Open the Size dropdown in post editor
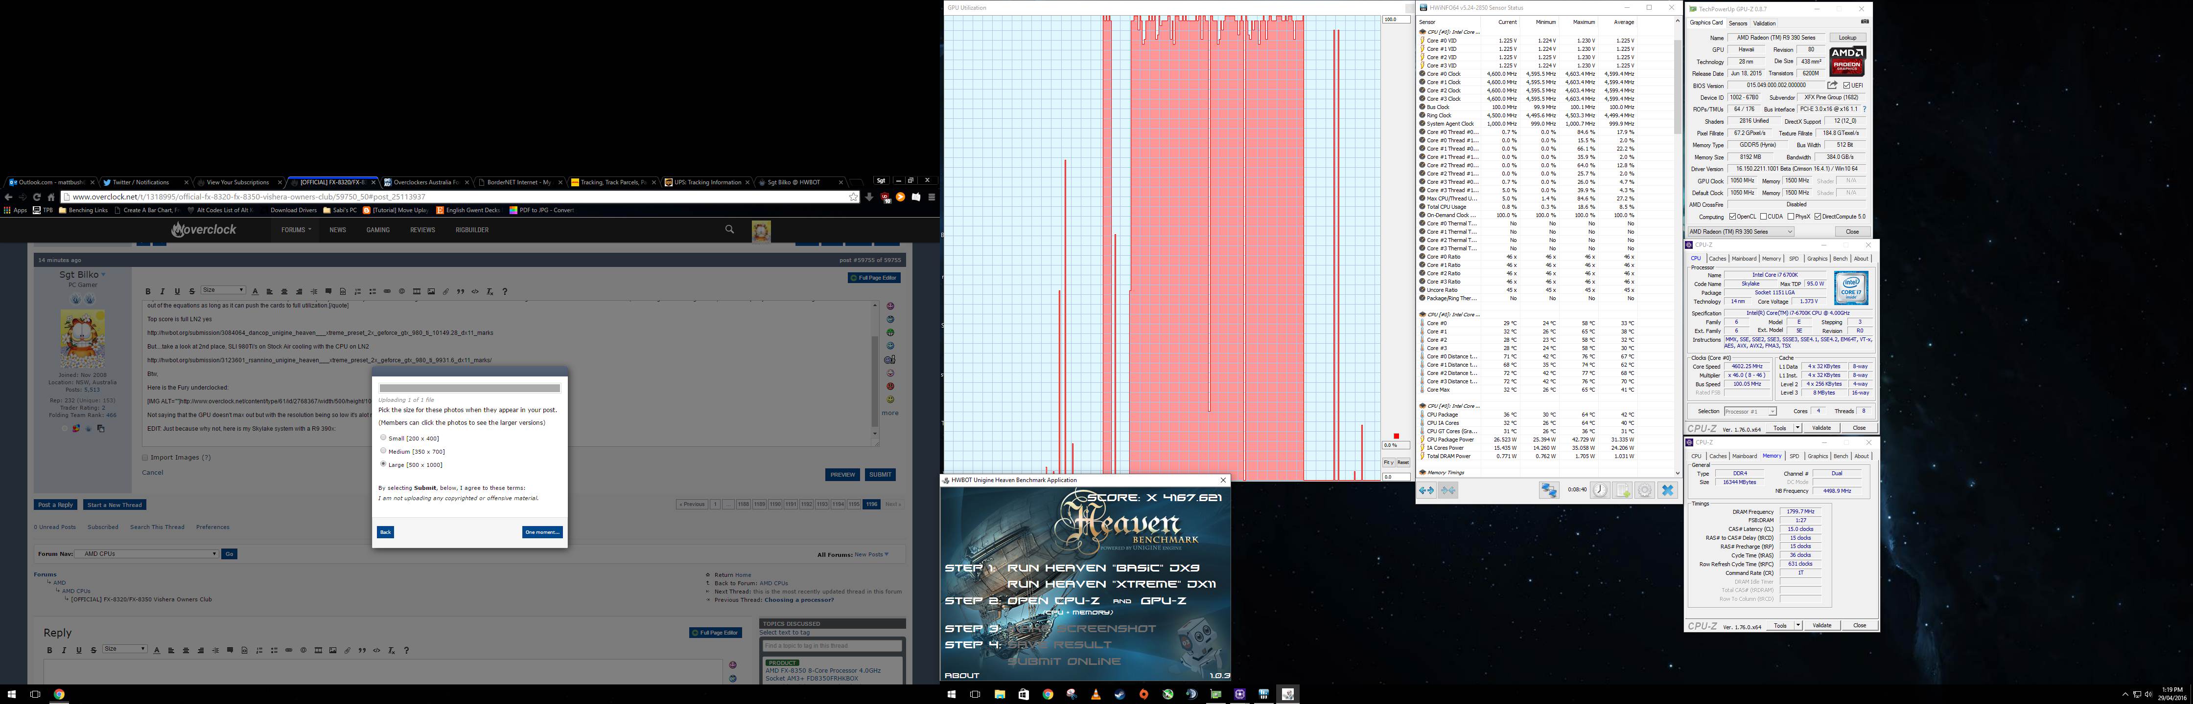This screenshot has height=704, width=2193. click(223, 291)
